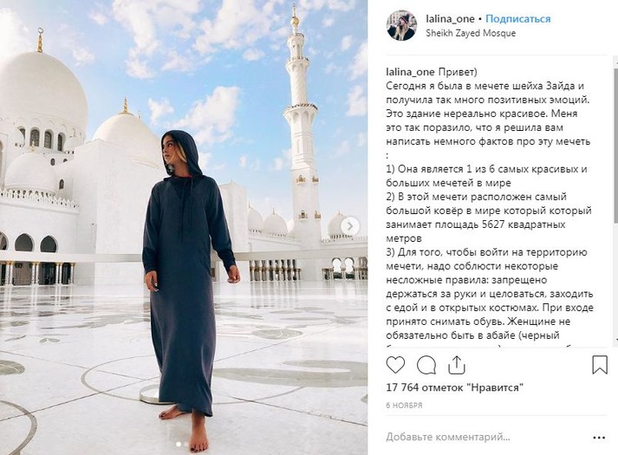
Task: Click the caption scrollbar thumb
Action: tap(615, 144)
